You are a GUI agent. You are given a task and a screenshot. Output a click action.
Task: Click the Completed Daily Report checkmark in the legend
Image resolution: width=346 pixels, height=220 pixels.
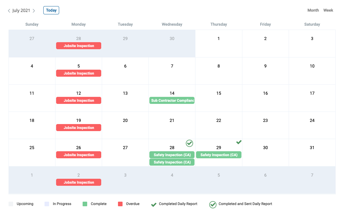154,204
